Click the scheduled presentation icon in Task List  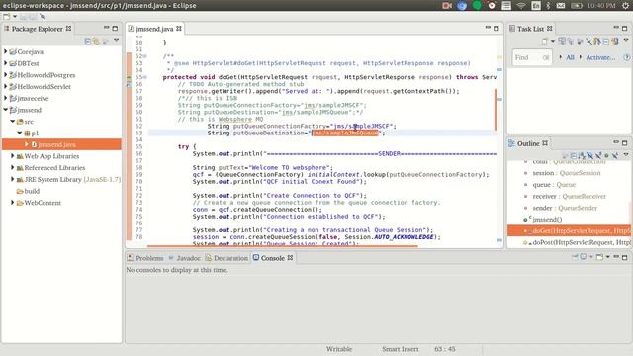pyautogui.click(x=597, y=41)
